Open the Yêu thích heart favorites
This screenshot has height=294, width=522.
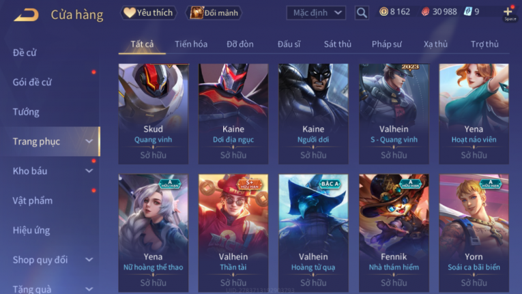coord(148,13)
